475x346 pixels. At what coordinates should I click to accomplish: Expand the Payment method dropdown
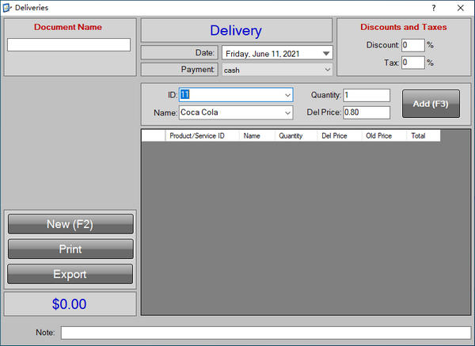point(327,70)
